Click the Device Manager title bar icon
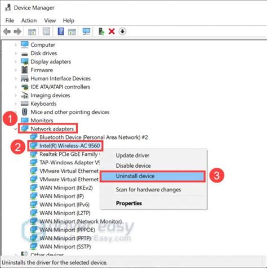267x268 pixels. (8, 8)
